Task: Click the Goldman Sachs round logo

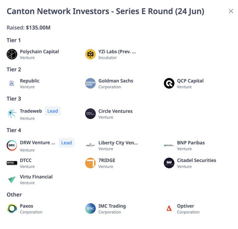Action: 90,83
